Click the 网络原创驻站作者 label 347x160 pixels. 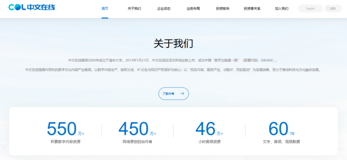137,142
